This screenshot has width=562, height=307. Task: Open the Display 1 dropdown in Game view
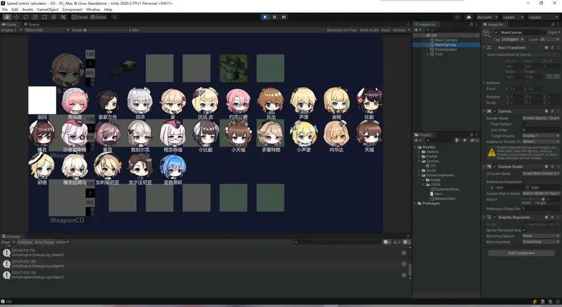pos(11,30)
